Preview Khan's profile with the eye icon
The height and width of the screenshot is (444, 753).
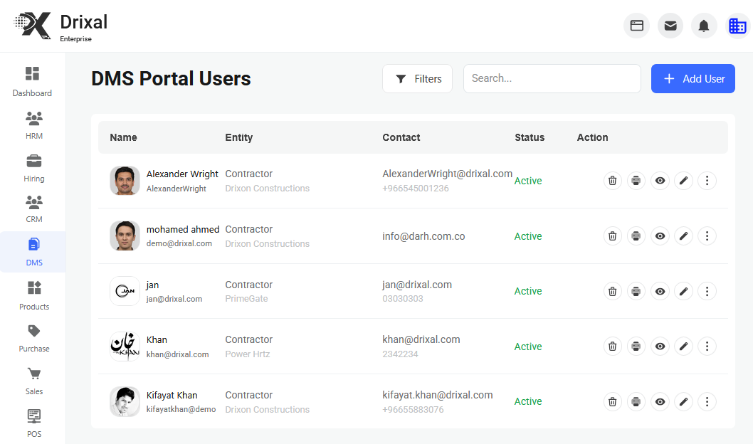pyautogui.click(x=660, y=346)
